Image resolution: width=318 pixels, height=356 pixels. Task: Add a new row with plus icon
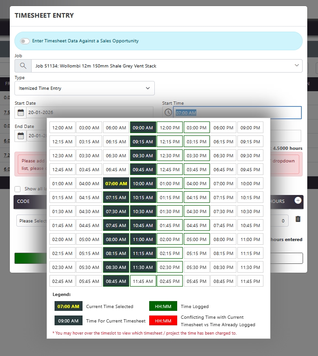click(298, 201)
